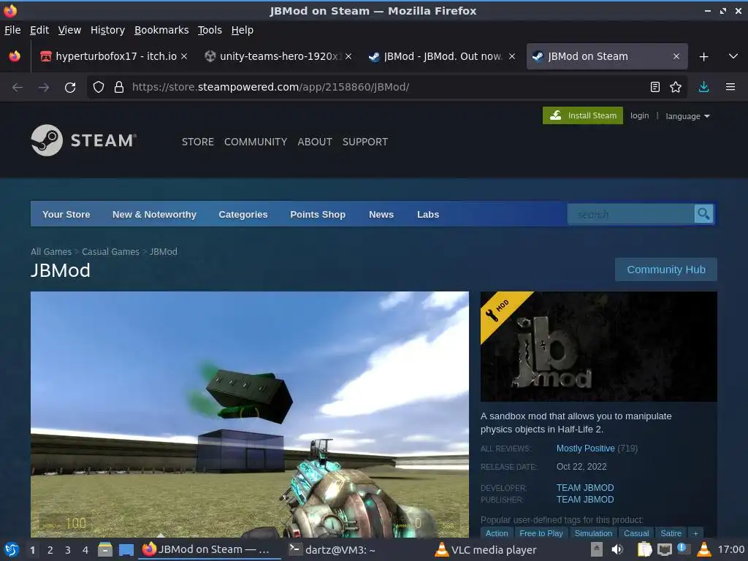Open TEAM JBMOD developer link

coord(585,487)
